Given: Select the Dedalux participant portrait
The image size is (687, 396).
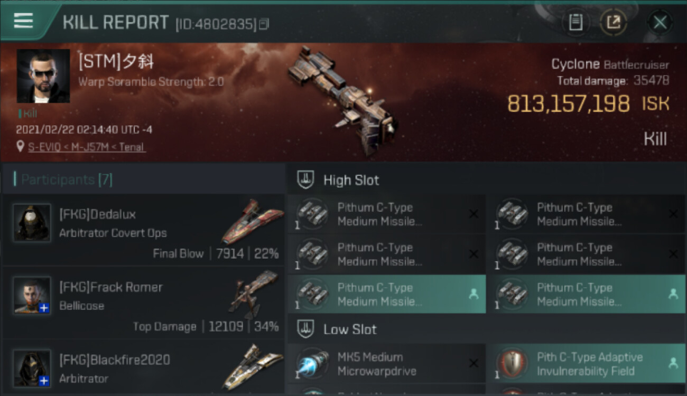Looking at the screenshot, I should click(32, 223).
